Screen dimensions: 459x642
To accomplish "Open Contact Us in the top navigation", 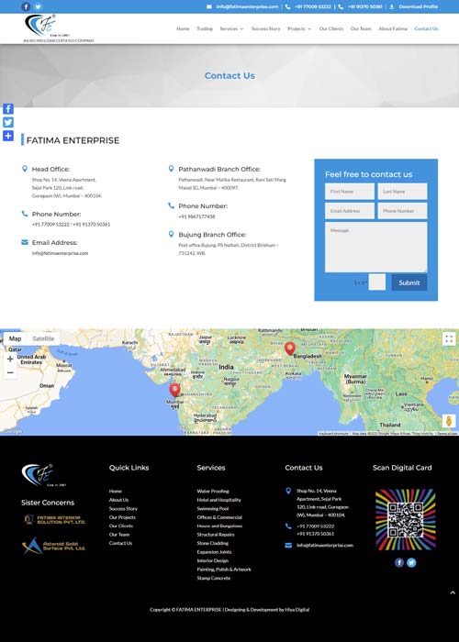I will [426, 28].
